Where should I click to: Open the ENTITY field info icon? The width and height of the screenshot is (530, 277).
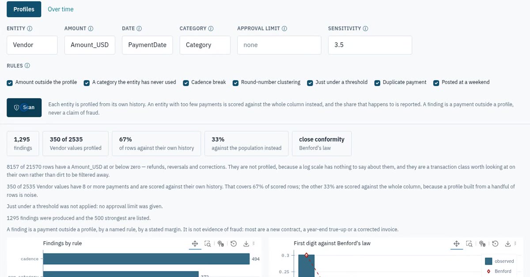coord(30,29)
